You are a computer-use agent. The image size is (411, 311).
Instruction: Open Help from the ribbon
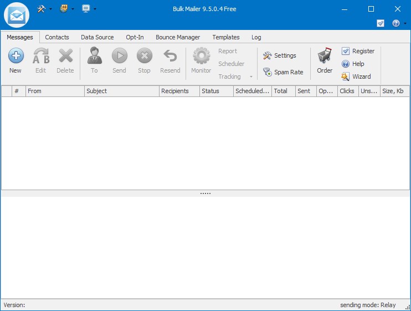[x=353, y=64]
